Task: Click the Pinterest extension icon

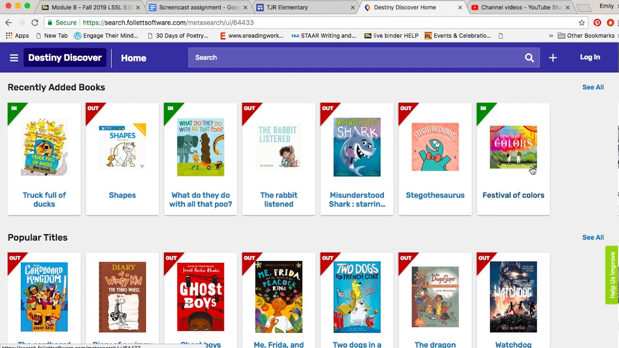Action: point(597,23)
